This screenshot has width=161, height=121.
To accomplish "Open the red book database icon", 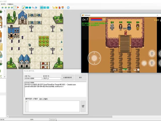I will click(x=60, y=8).
